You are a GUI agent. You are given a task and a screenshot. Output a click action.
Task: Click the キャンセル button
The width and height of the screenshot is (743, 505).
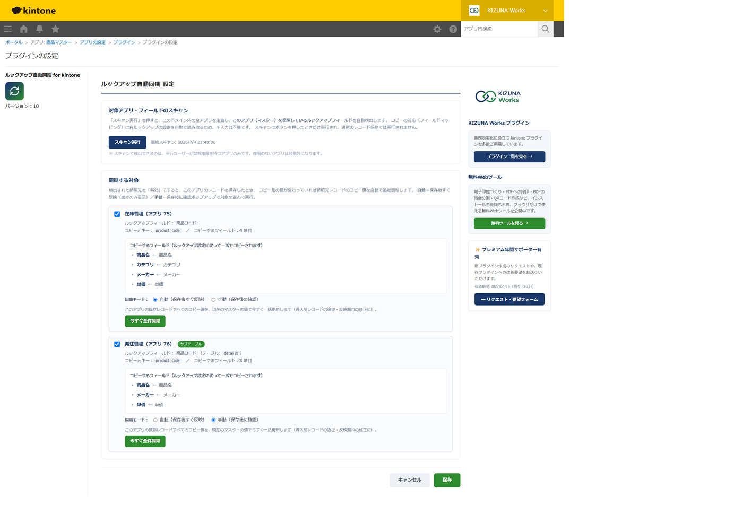point(410,480)
